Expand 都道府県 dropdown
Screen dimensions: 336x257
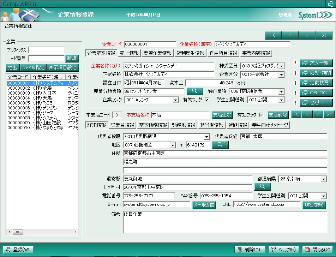[x=324, y=179]
